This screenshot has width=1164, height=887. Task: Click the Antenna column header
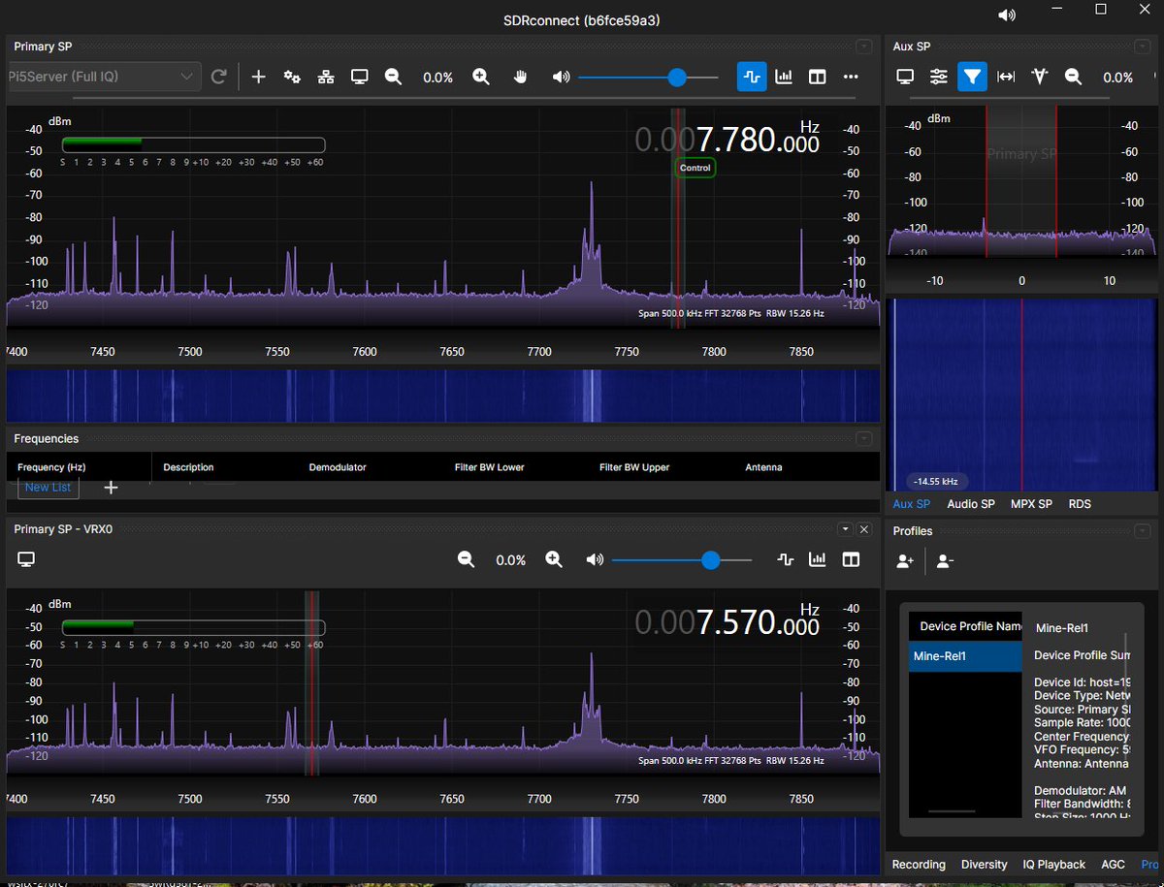[x=763, y=467]
